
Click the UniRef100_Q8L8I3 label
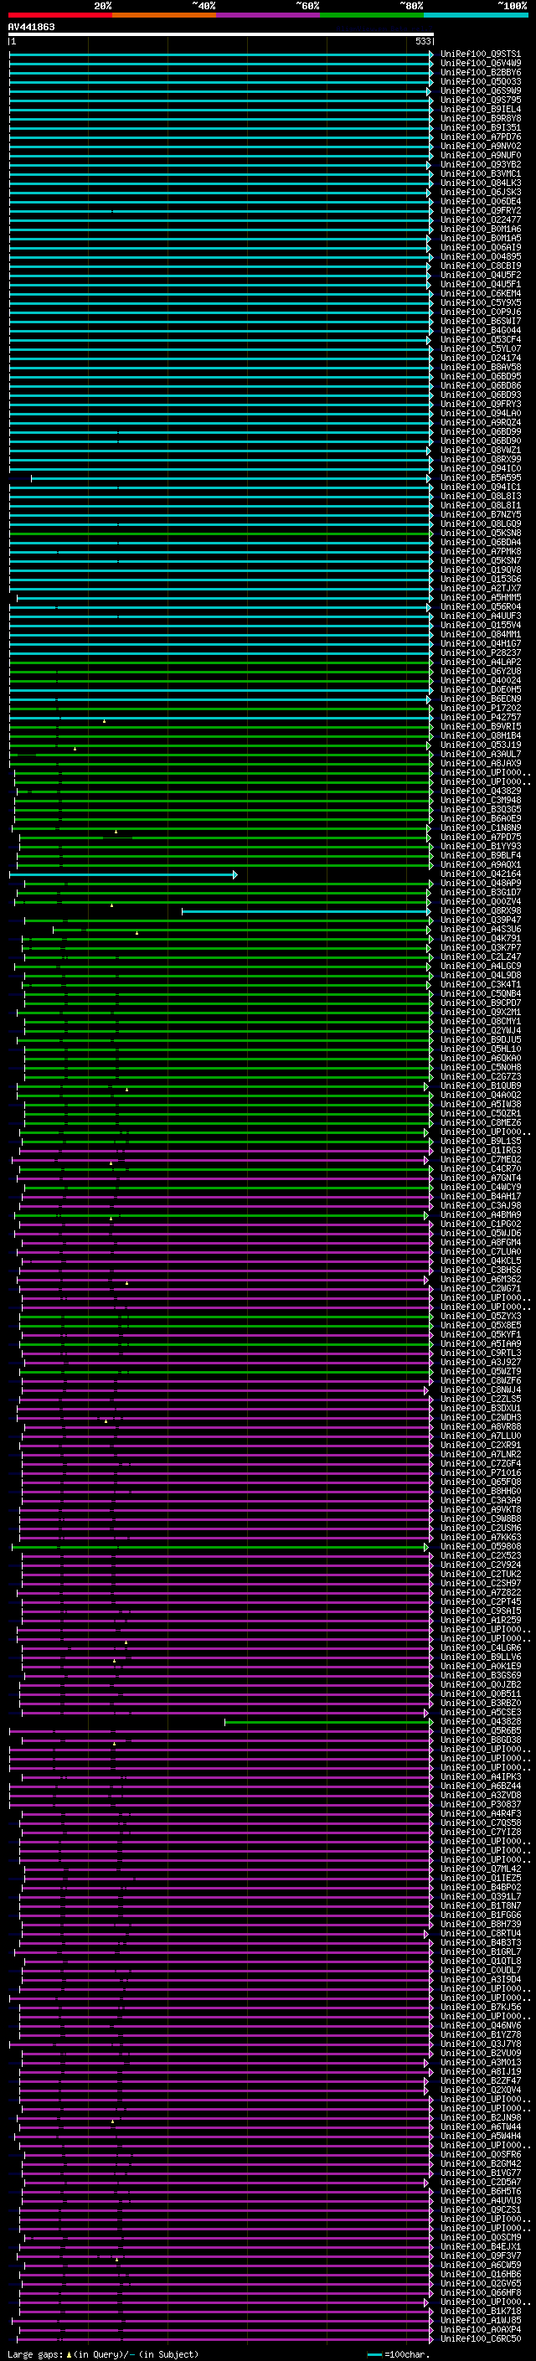(481, 497)
